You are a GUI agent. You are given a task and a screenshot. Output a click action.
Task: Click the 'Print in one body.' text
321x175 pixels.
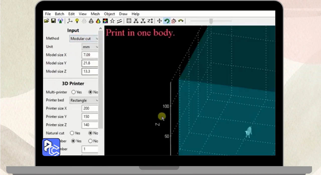(140, 33)
